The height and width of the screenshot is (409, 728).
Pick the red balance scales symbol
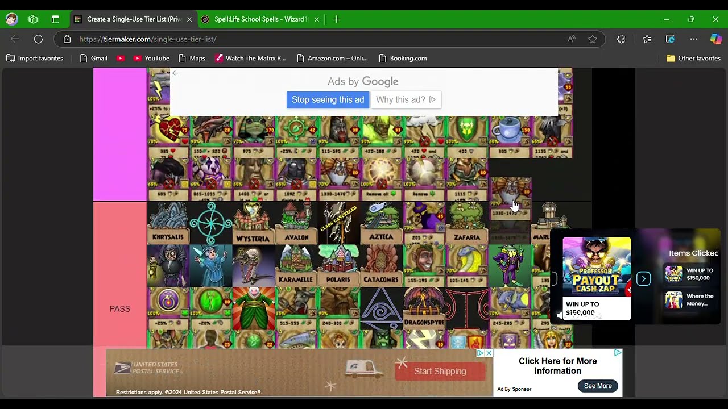pyautogui.click(x=467, y=308)
